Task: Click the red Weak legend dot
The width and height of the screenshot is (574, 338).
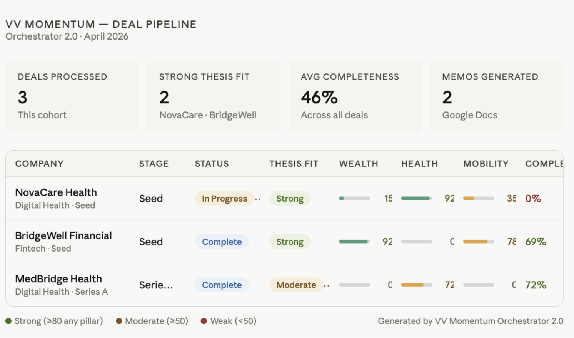Action: tap(204, 321)
